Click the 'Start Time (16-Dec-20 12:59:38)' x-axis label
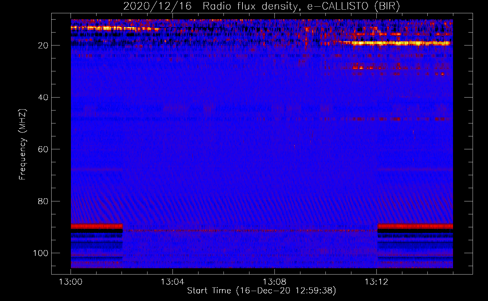Screen dimensions: 488x301 coord(261,291)
